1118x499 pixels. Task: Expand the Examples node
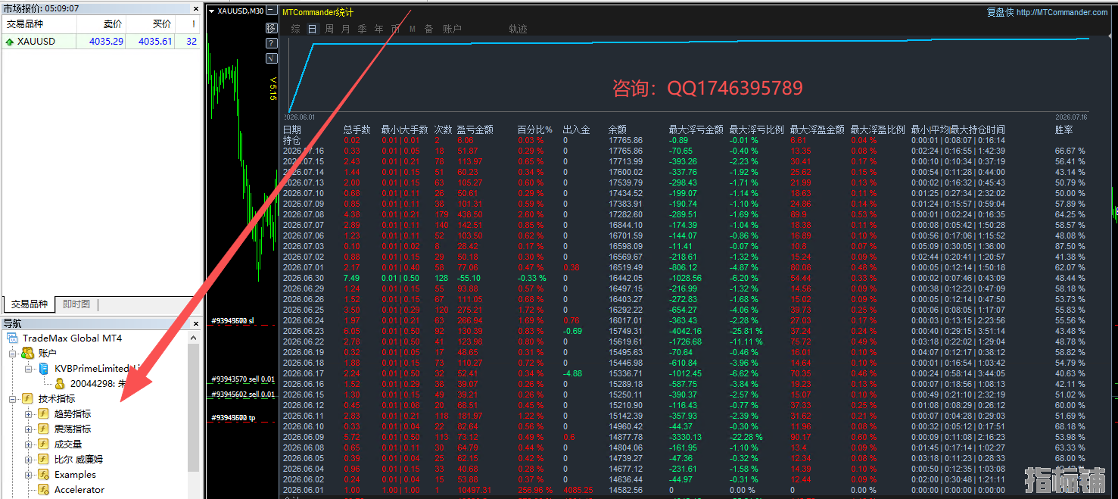(x=28, y=474)
